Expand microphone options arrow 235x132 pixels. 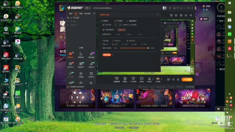tap(153, 79)
